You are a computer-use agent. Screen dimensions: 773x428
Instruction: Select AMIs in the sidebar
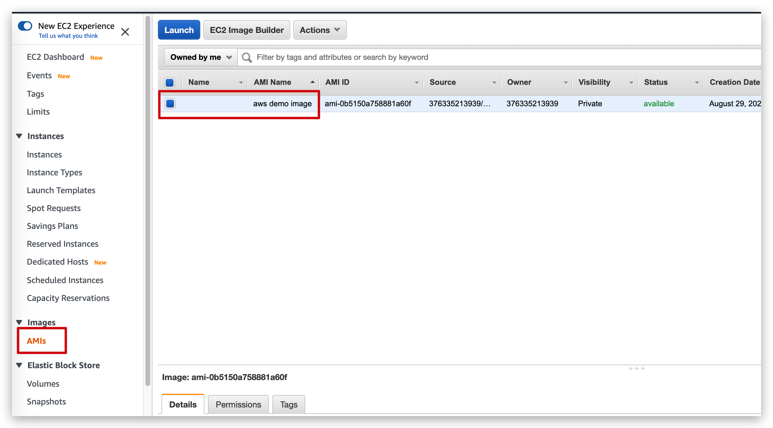36,341
